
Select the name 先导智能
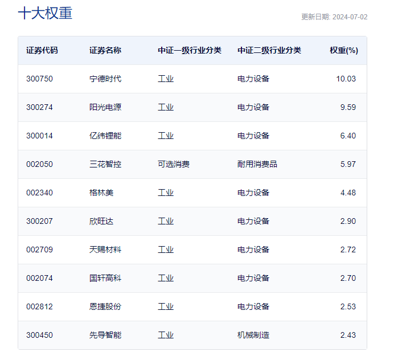[x=105, y=335]
